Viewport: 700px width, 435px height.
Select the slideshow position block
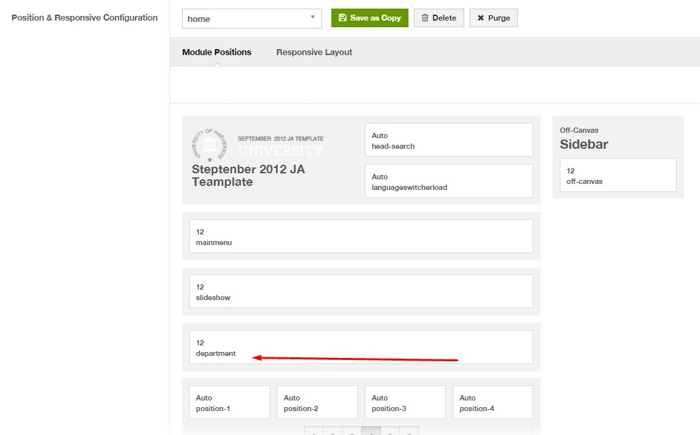coord(361,291)
